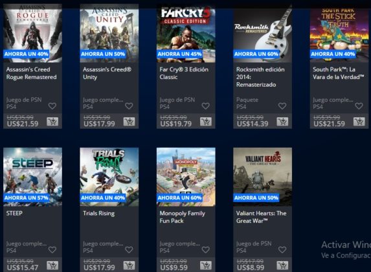Open the Monopoly cover art thumbnail

click(186, 177)
